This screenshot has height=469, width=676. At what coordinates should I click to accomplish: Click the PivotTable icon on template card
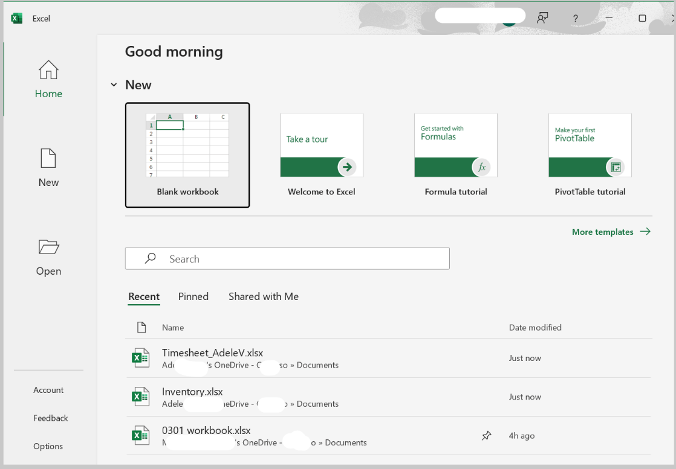[x=616, y=167]
